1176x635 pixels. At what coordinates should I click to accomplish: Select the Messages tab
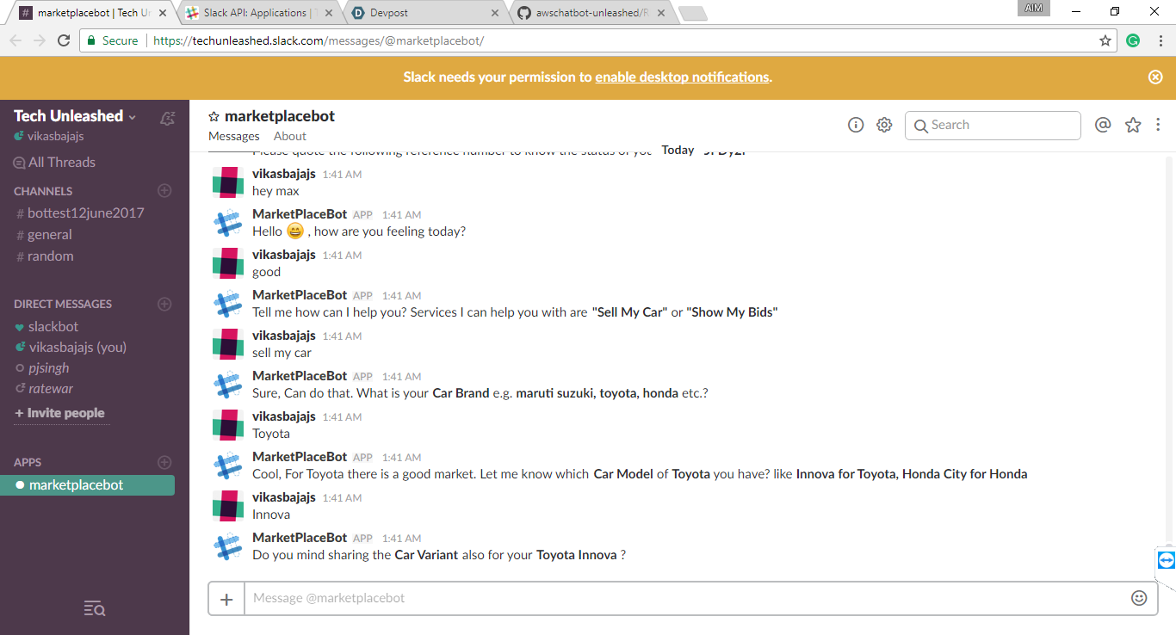click(x=234, y=137)
